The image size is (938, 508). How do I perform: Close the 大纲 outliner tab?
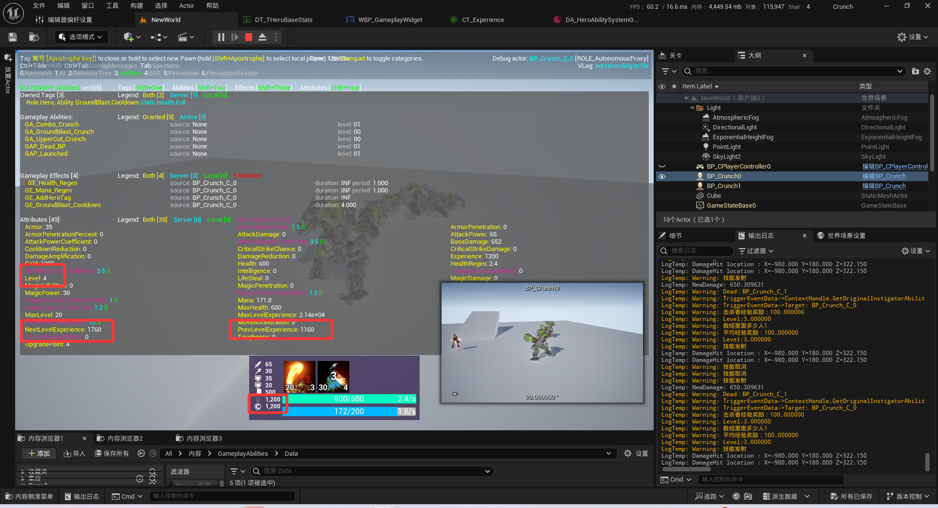(805, 56)
